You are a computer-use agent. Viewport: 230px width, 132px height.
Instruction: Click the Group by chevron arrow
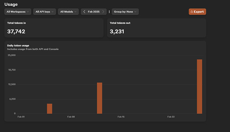tap(135, 12)
